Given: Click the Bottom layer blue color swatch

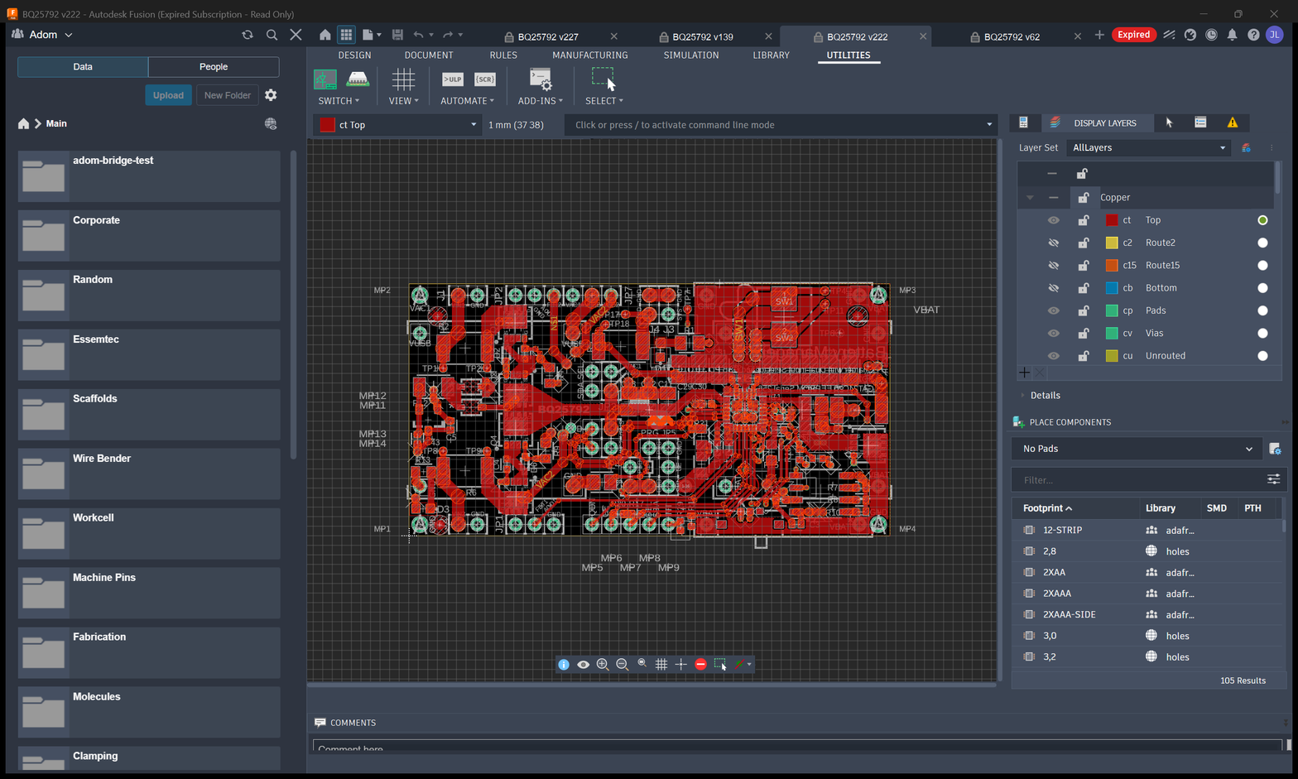Looking at the screenshot, I should coord(1112,288).
